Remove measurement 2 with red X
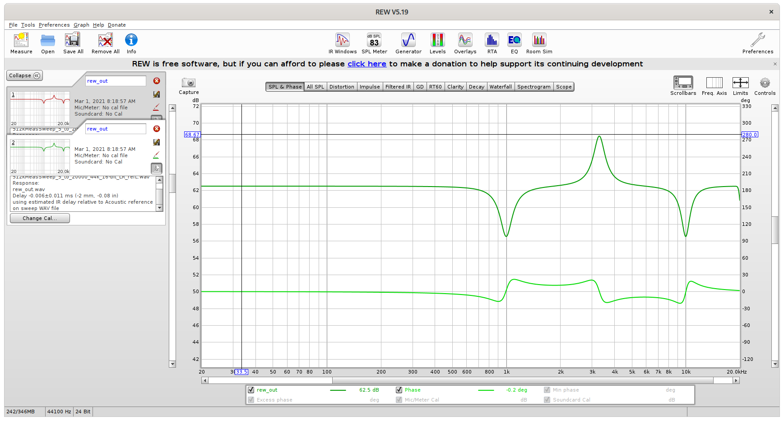 pyautogui.click(x=157, y=129)
